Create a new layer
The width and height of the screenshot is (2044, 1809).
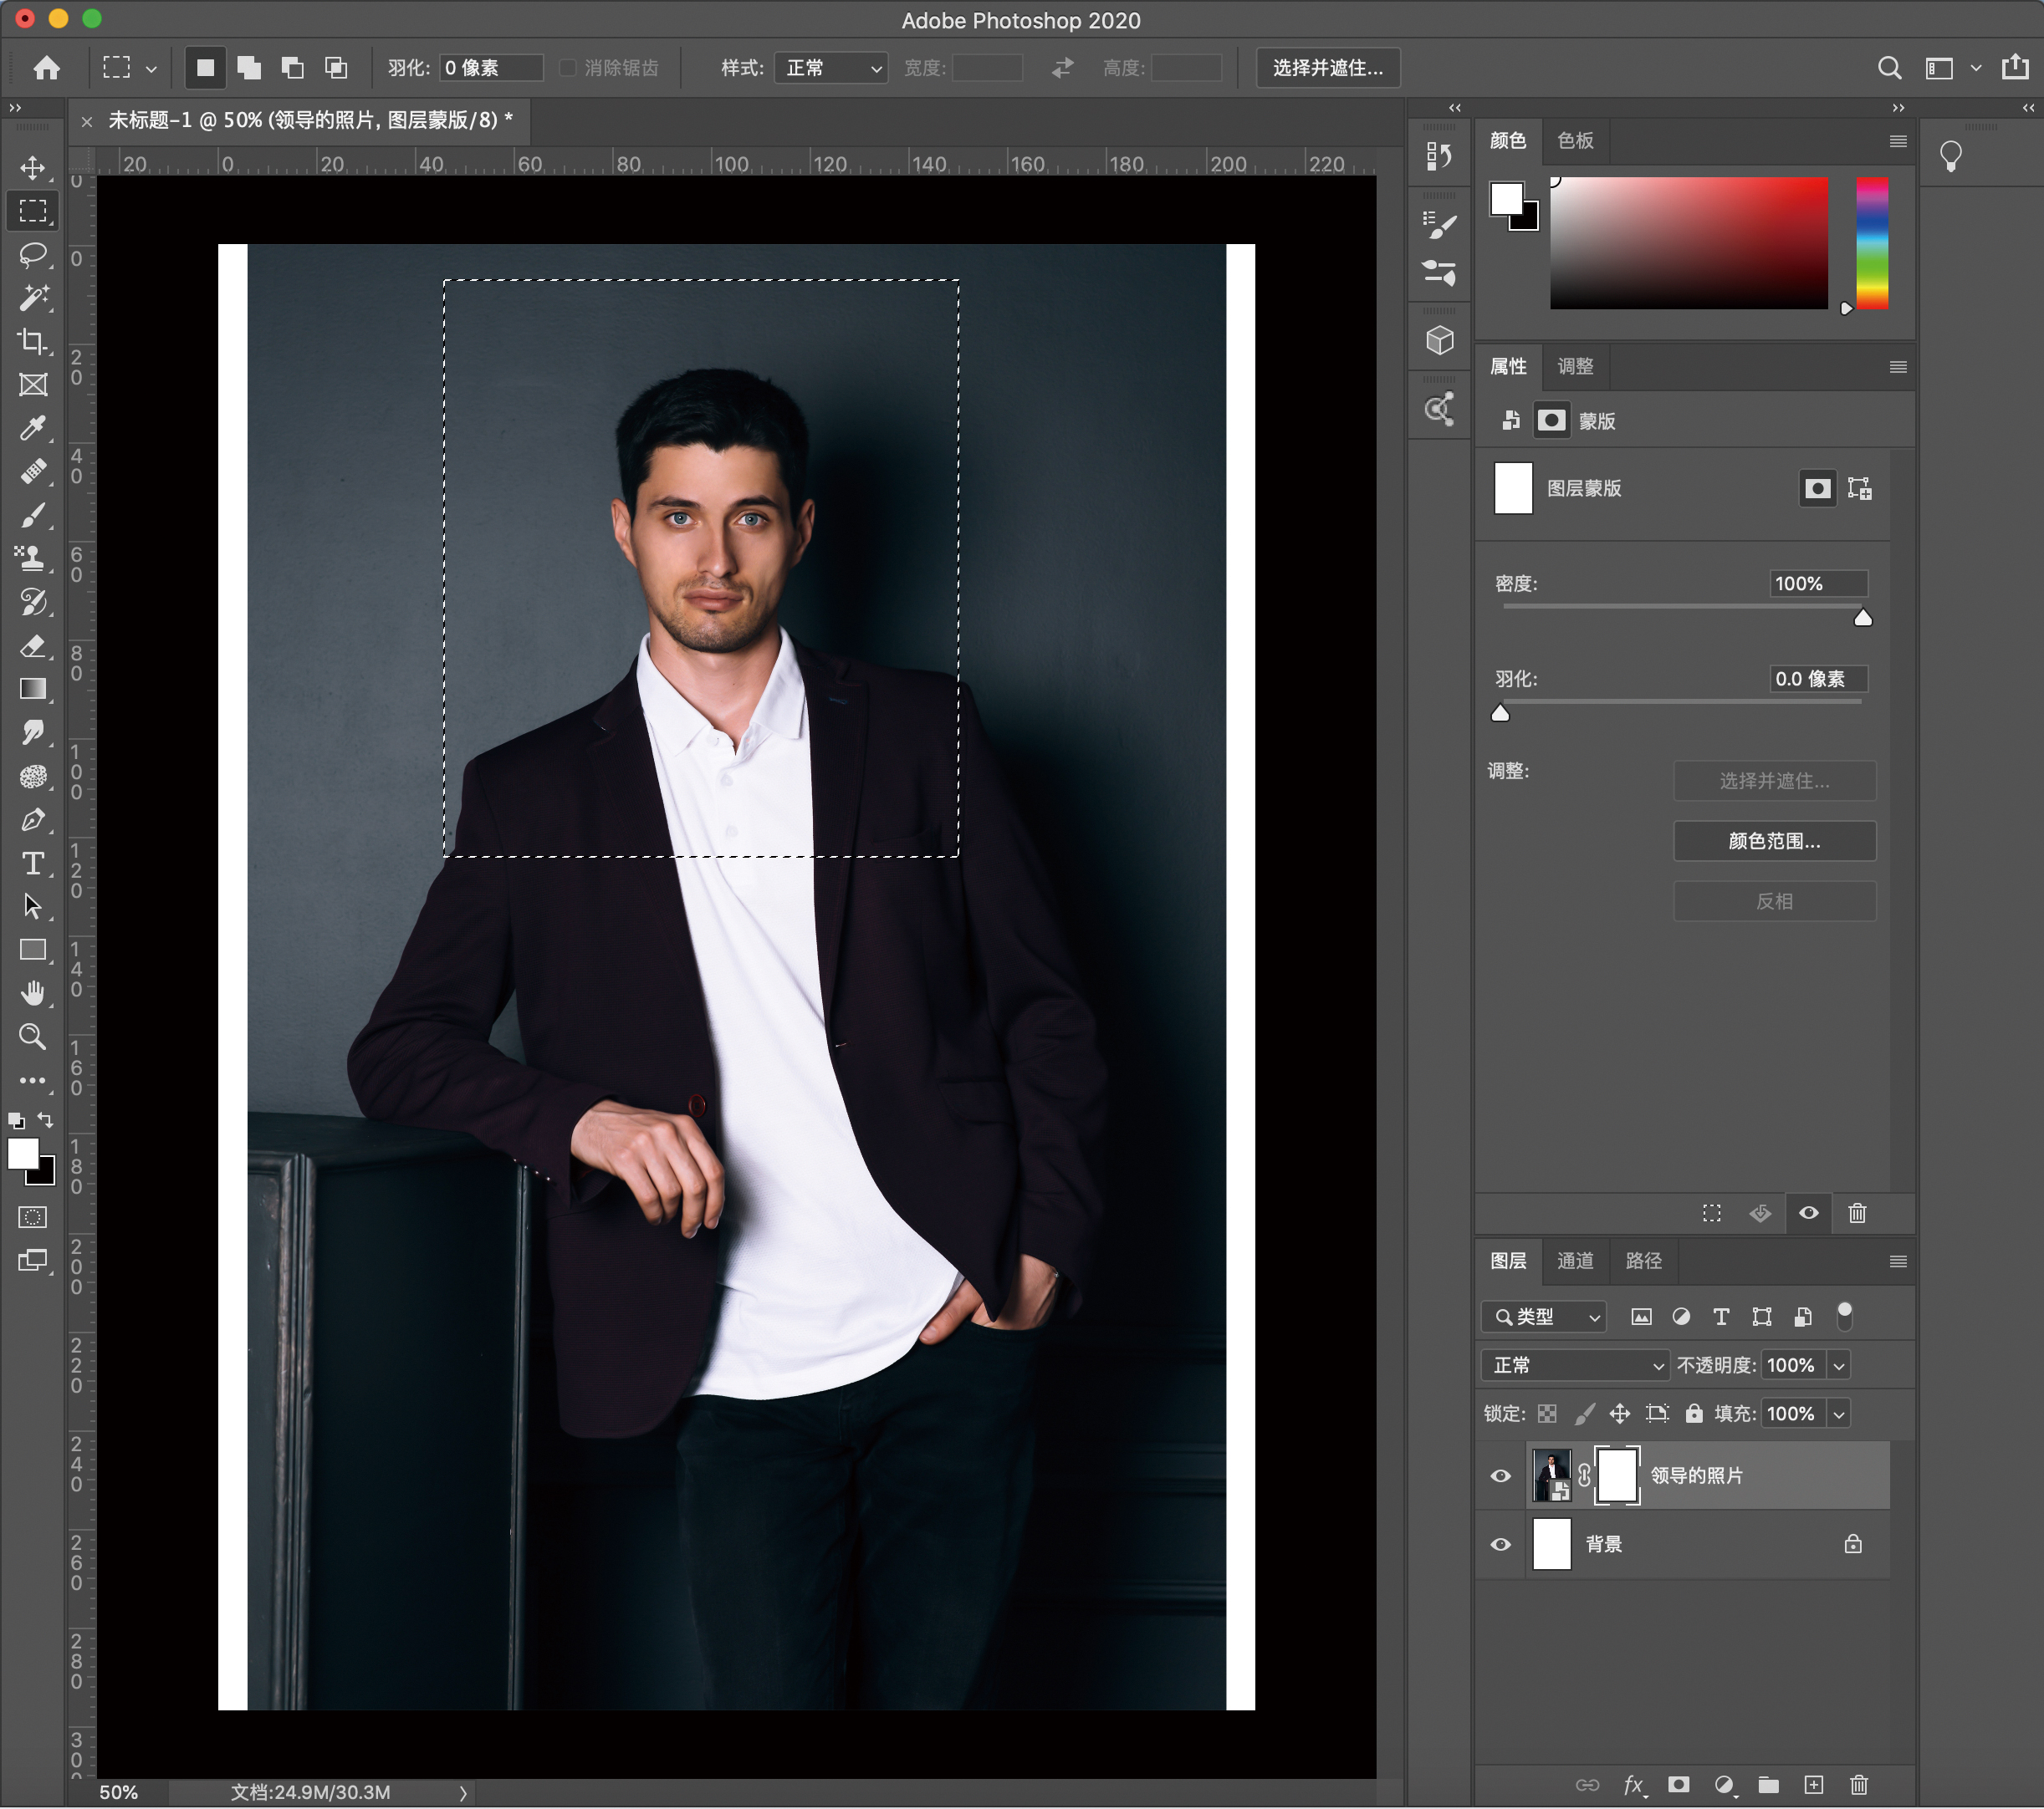click(1814, 1785)
